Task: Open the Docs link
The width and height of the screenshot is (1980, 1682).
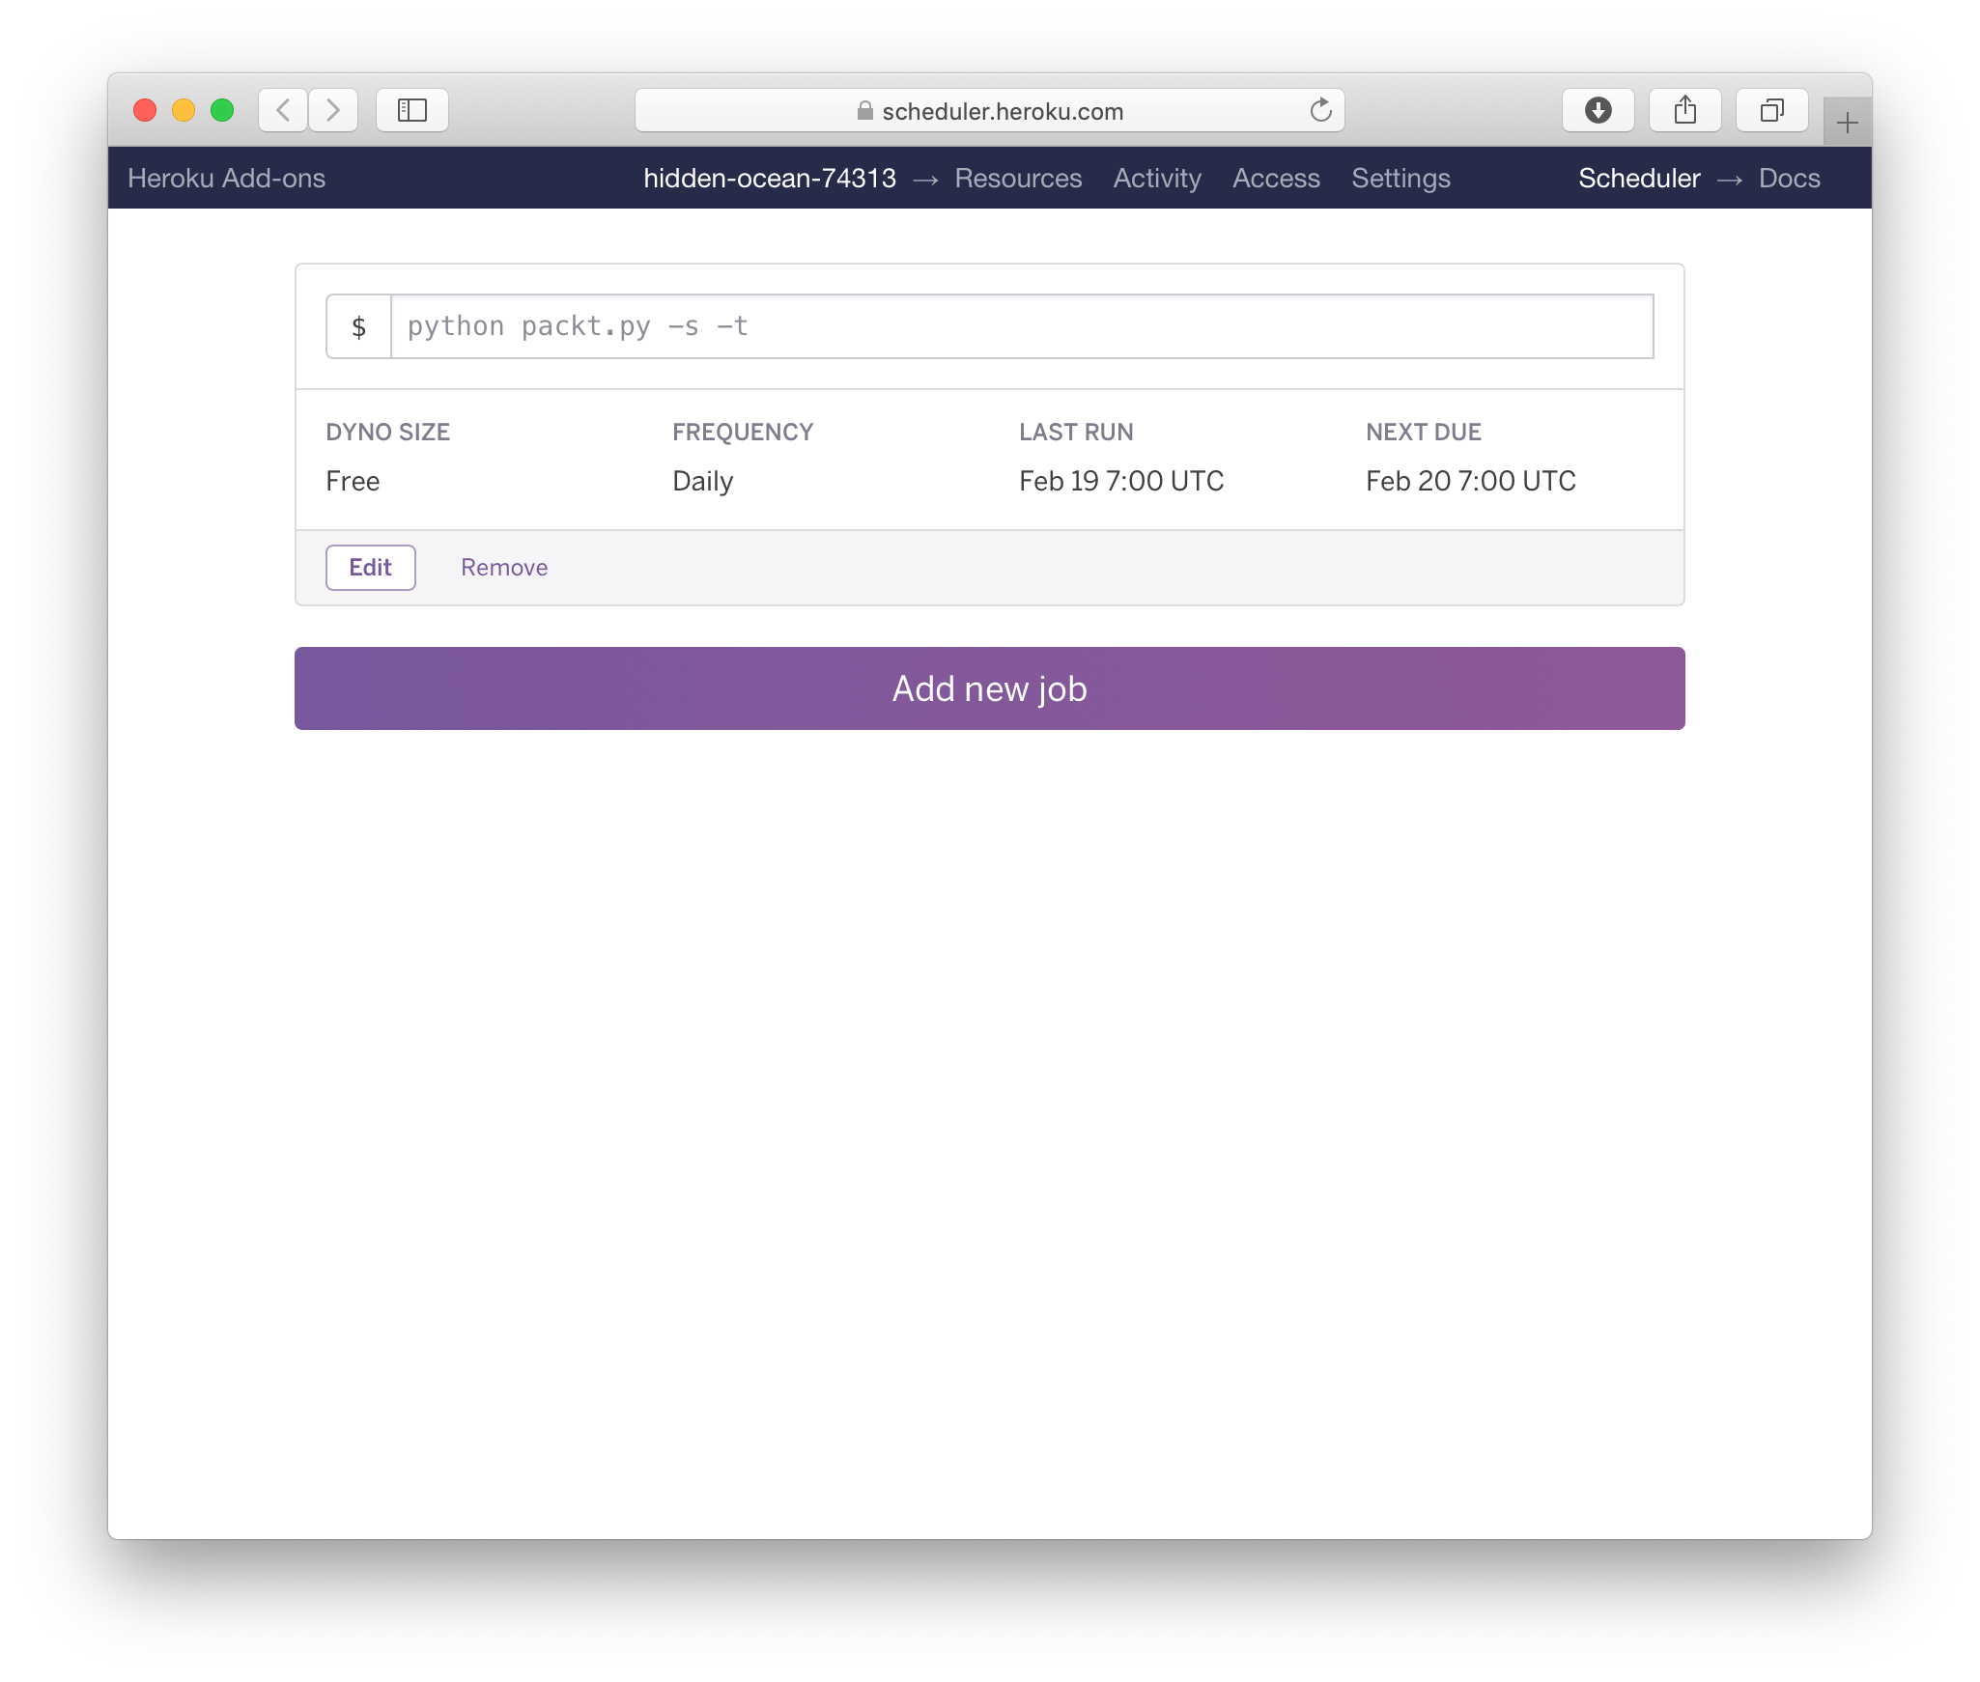Action: click(x=1789, y=179)
